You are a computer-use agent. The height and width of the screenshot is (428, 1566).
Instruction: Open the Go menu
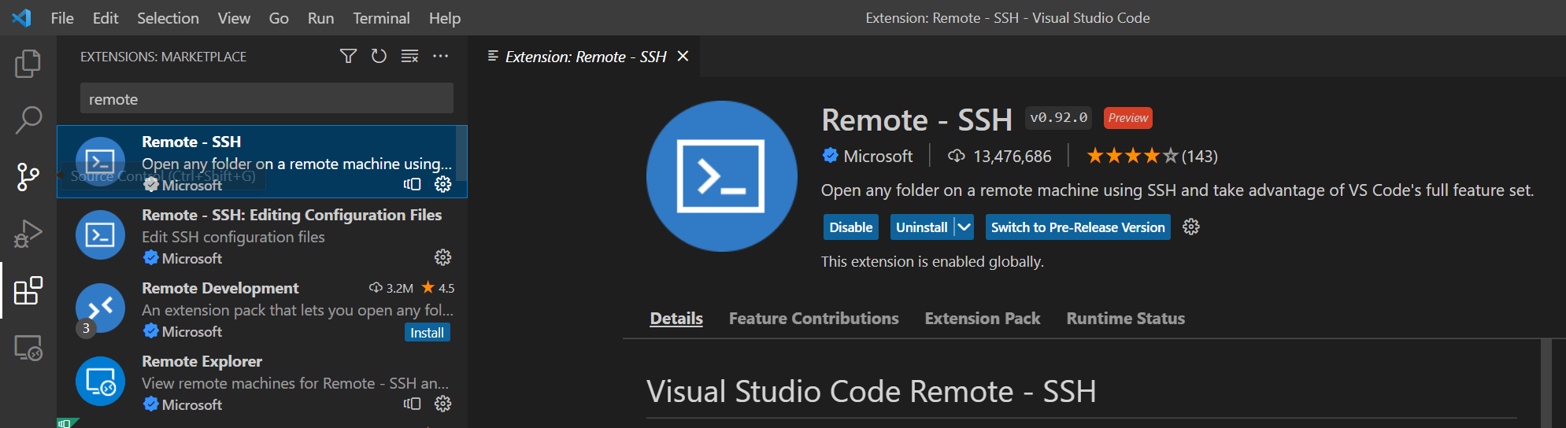tap(279, 17)
